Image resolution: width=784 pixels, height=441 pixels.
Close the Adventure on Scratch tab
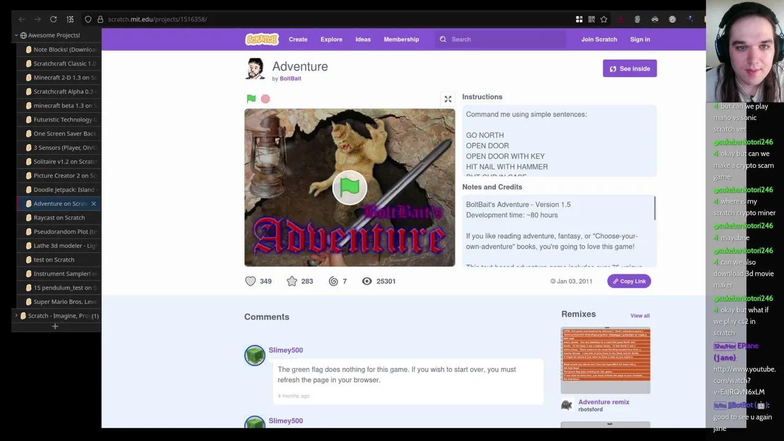(94, 203)
